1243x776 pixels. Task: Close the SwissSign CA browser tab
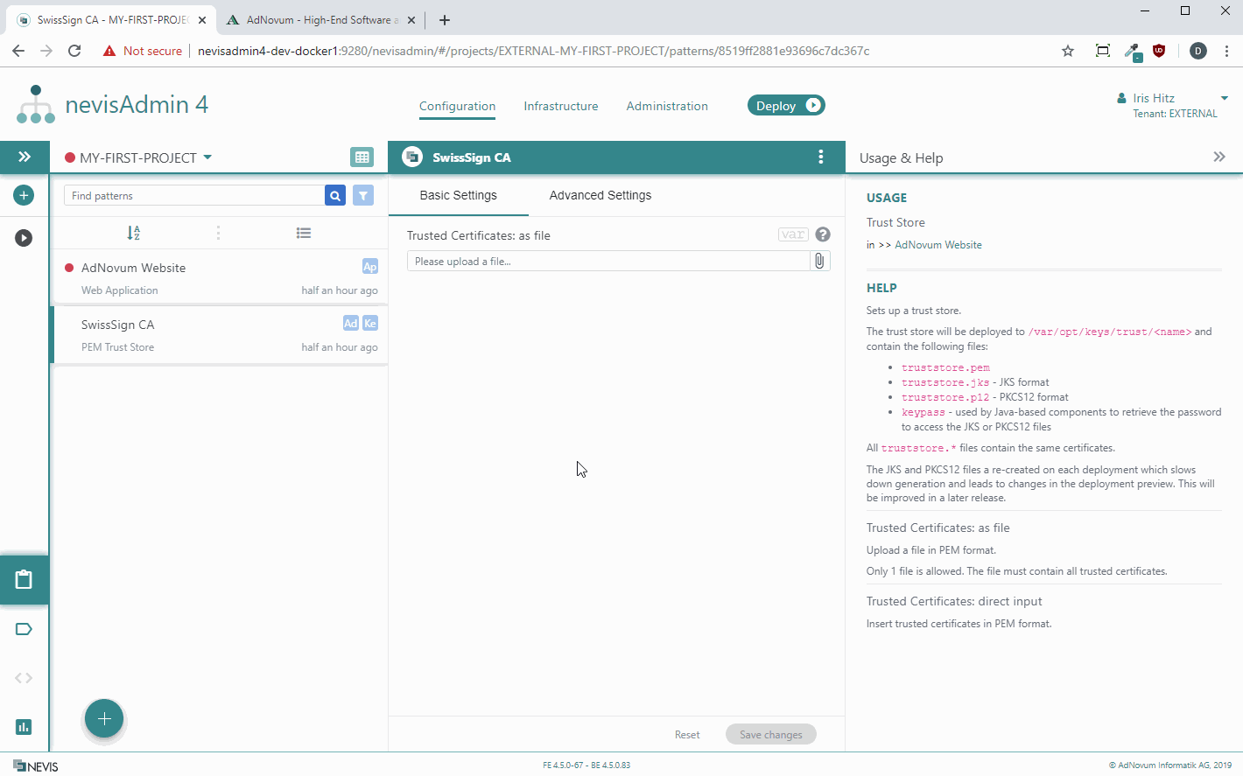pyautogui.click(x=202, y=20)
